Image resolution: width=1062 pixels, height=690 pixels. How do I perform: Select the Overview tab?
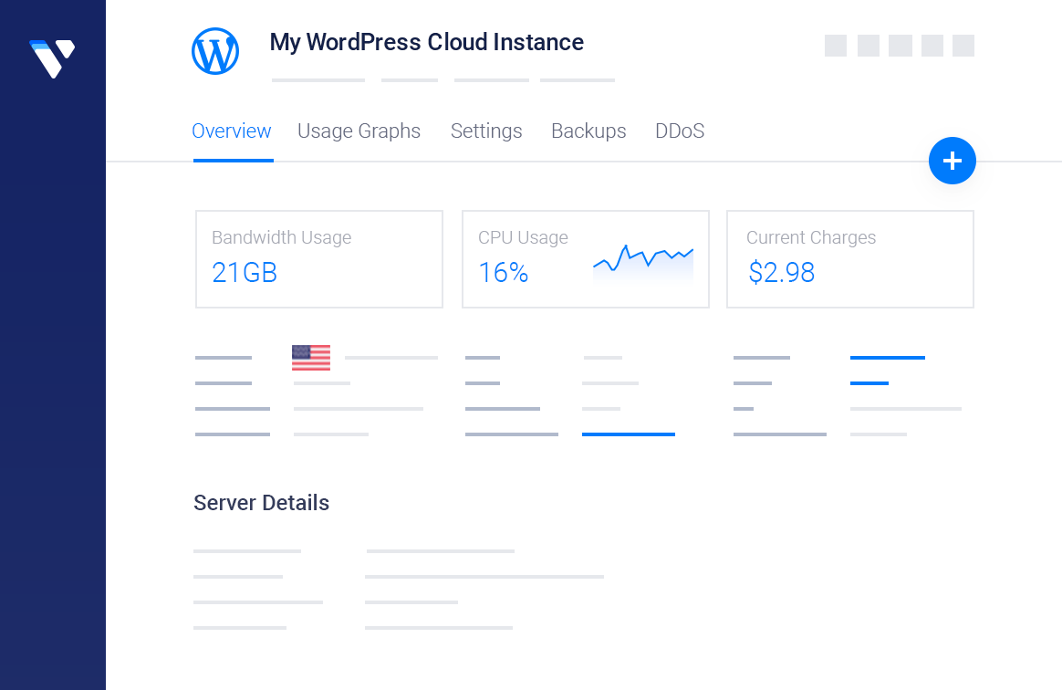point(232,131)
